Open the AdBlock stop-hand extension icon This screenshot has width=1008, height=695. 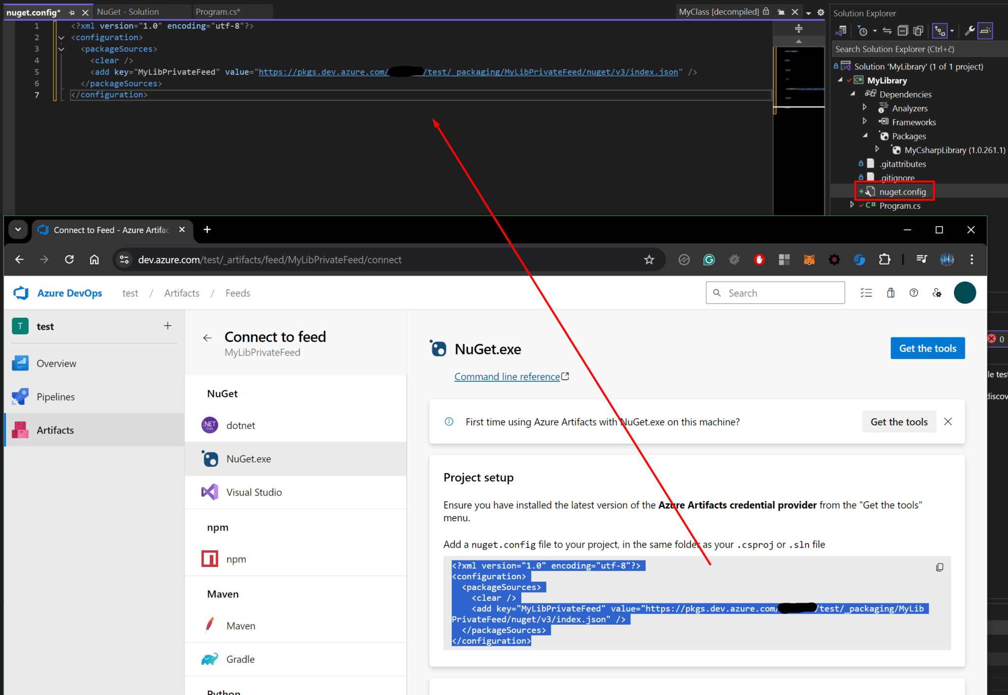[x=759, y=260]
